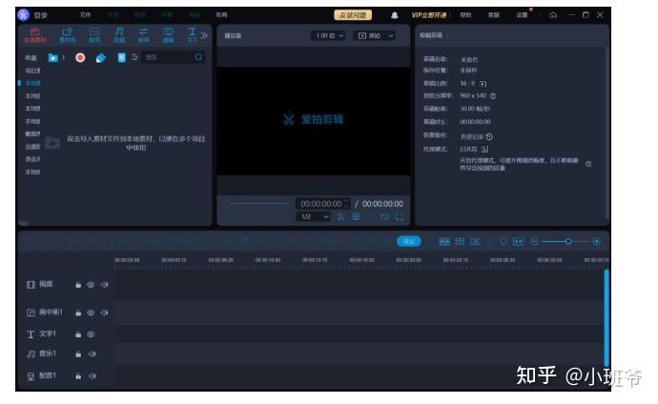Open the 文件 menu

click(85, 14)
